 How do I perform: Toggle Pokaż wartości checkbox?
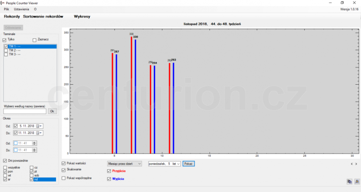[x=63, y=164]
